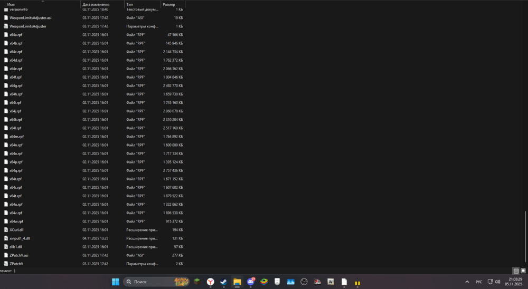
Task: Click the file icon next to XCurl.dll
Action: click(x=6, y=230)
